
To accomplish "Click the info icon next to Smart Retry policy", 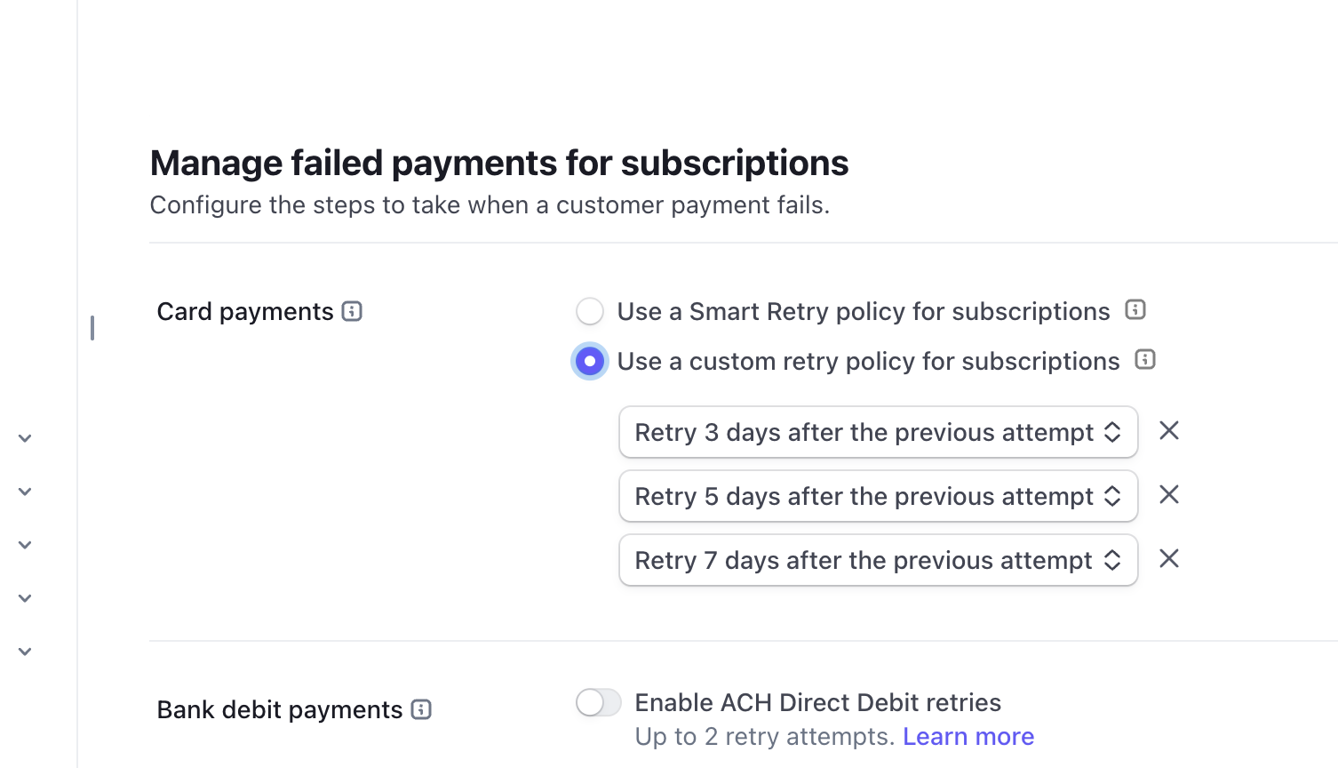I will (x=1135, y=309).
